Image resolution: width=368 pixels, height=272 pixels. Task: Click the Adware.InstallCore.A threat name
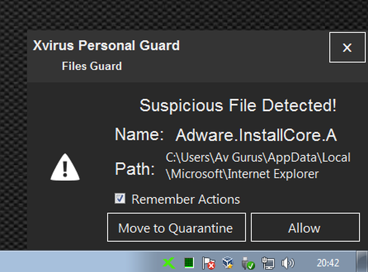[256, 135]
